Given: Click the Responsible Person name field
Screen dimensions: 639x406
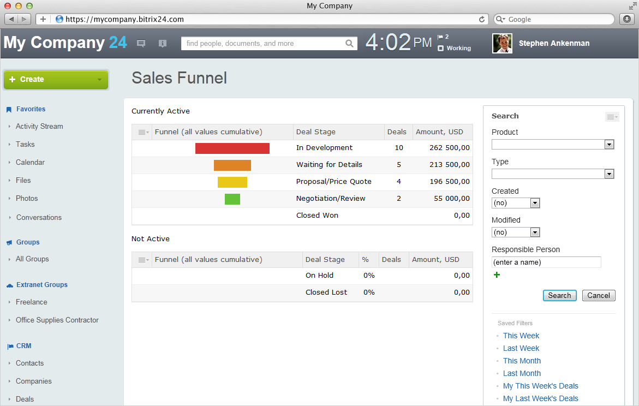Looking at the screenshot, I should (546, 262).
